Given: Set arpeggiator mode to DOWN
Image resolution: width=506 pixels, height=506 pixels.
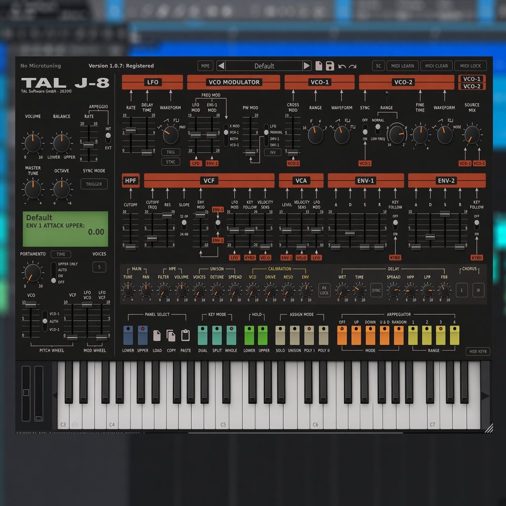Looking at the screenshot, I should click(x=371, y=336).
